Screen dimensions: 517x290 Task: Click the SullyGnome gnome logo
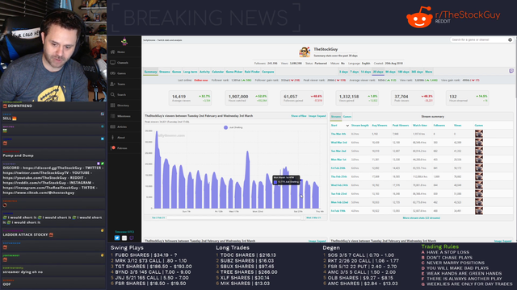coord(124,41)
